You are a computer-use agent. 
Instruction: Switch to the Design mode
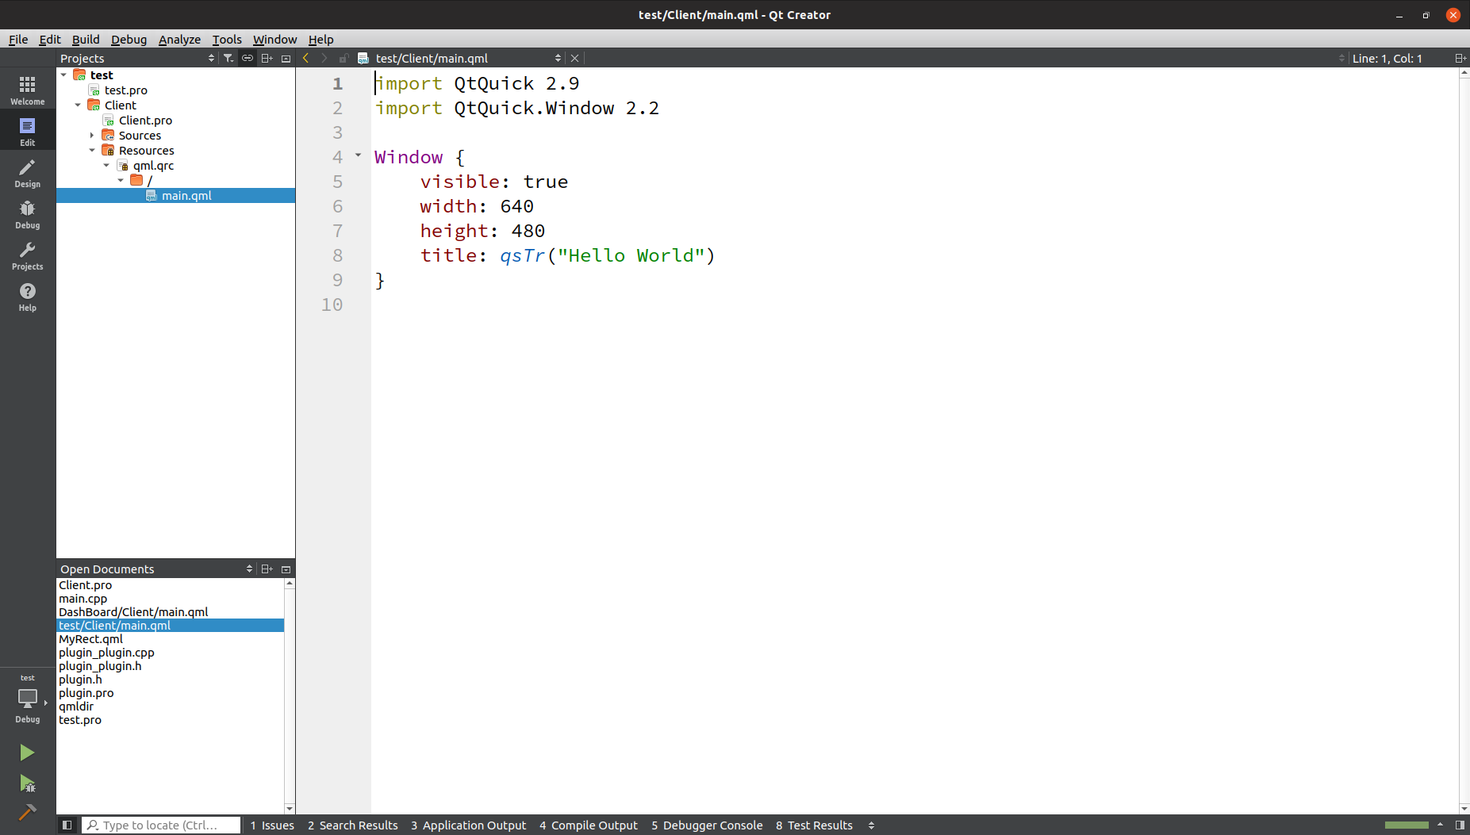(27, 172)
